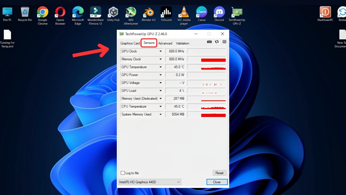Open Canva desktop shortcut

click(202, 14)
